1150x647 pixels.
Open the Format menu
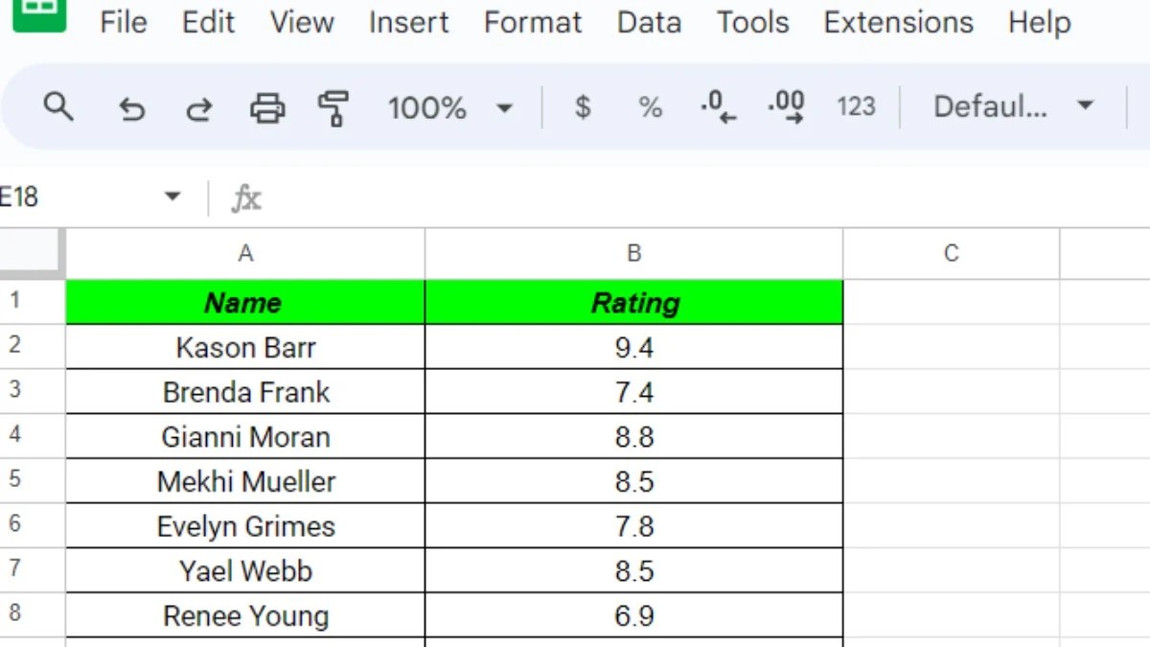[x=533, y=23]
